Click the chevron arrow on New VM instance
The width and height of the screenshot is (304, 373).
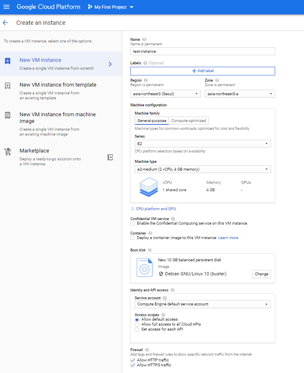tap(110, 64)
